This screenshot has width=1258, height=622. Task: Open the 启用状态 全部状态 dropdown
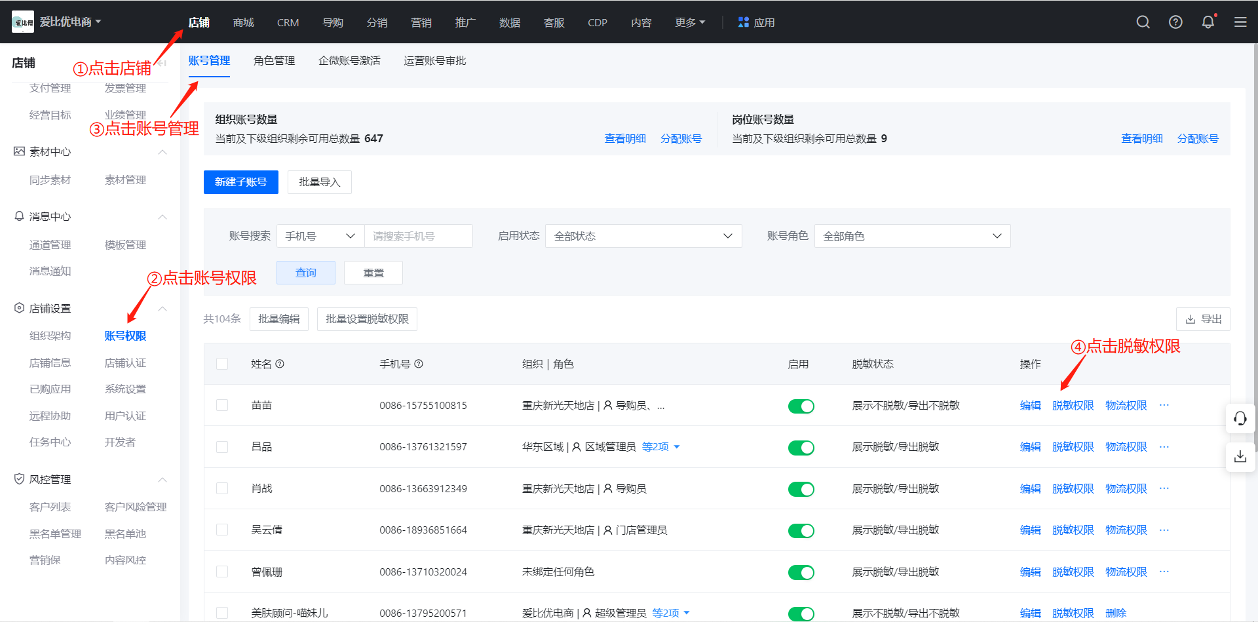(x=643, y=236)
